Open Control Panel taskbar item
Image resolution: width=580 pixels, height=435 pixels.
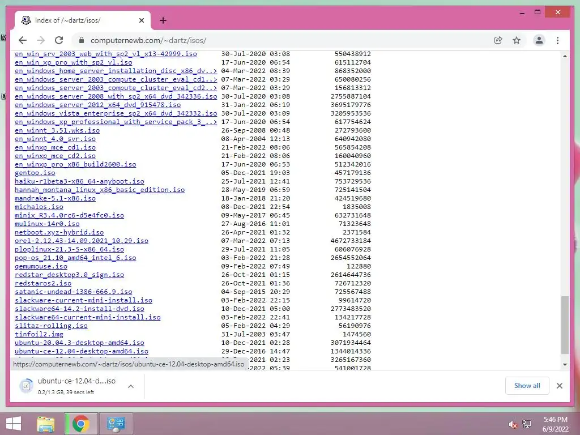click(116, 424)
